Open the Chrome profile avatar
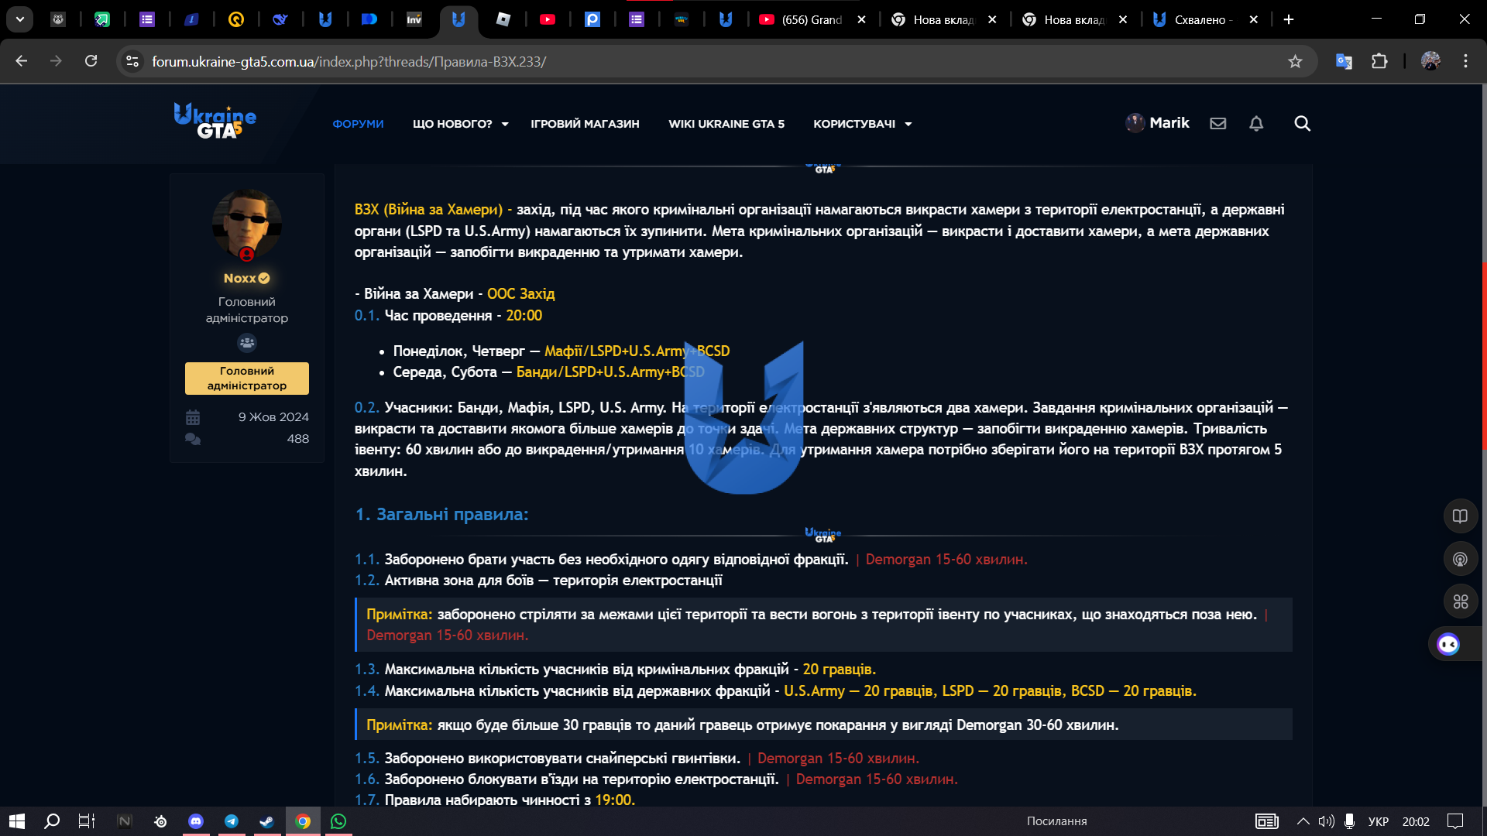The width and height of the screenshot is (1487, 836). (1430, 61)
